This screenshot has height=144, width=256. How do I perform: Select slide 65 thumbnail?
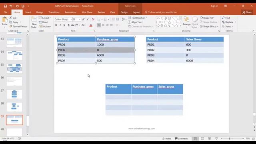pos(14,68)
